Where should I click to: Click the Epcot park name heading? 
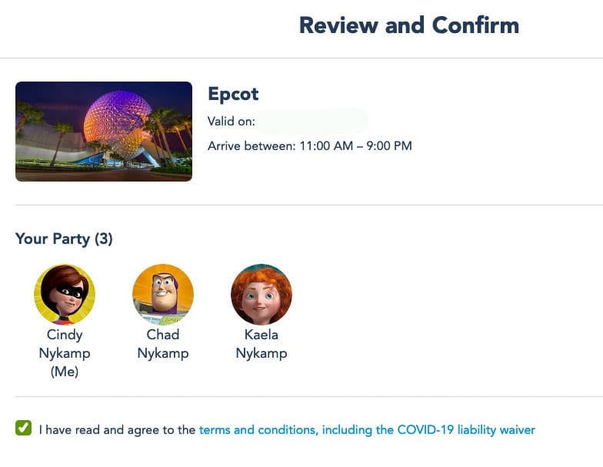point(233,94)
